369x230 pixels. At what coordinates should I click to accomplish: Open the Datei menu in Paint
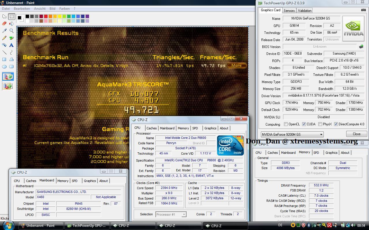(6, 9)
